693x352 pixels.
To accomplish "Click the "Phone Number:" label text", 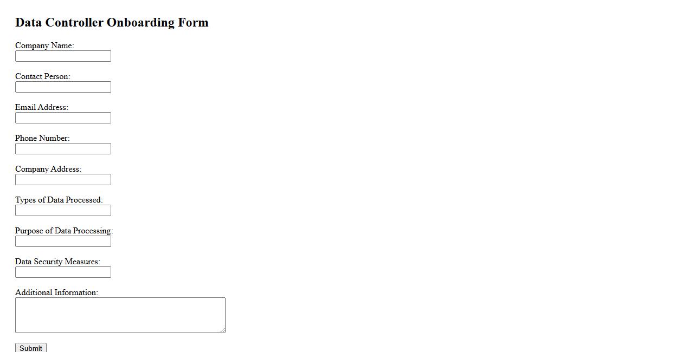I will 42,138.
